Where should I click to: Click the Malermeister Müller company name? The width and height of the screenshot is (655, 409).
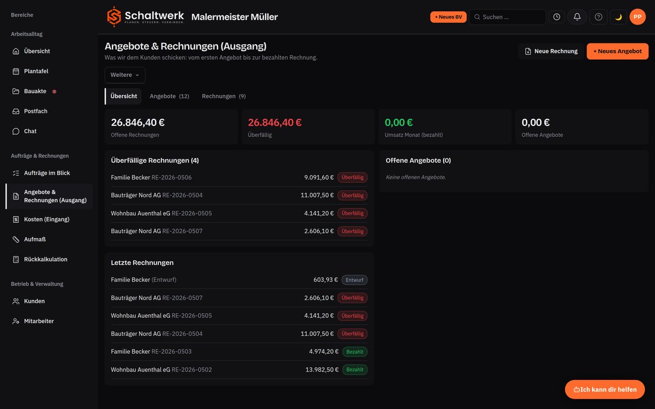click(x=235, y=17)
